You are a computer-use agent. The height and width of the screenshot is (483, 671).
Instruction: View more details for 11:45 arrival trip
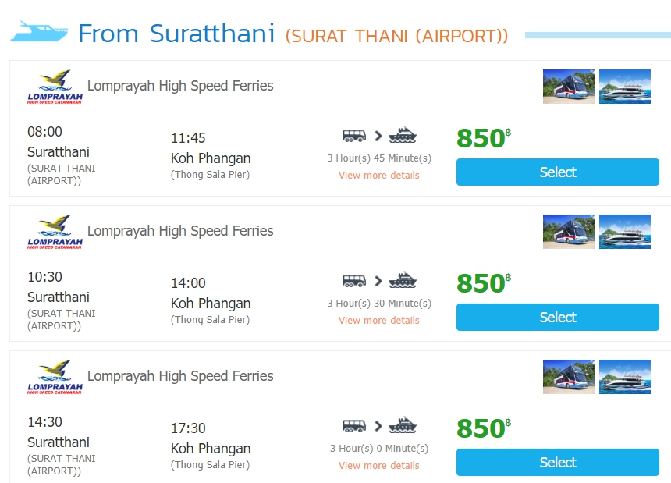(378, 176)
